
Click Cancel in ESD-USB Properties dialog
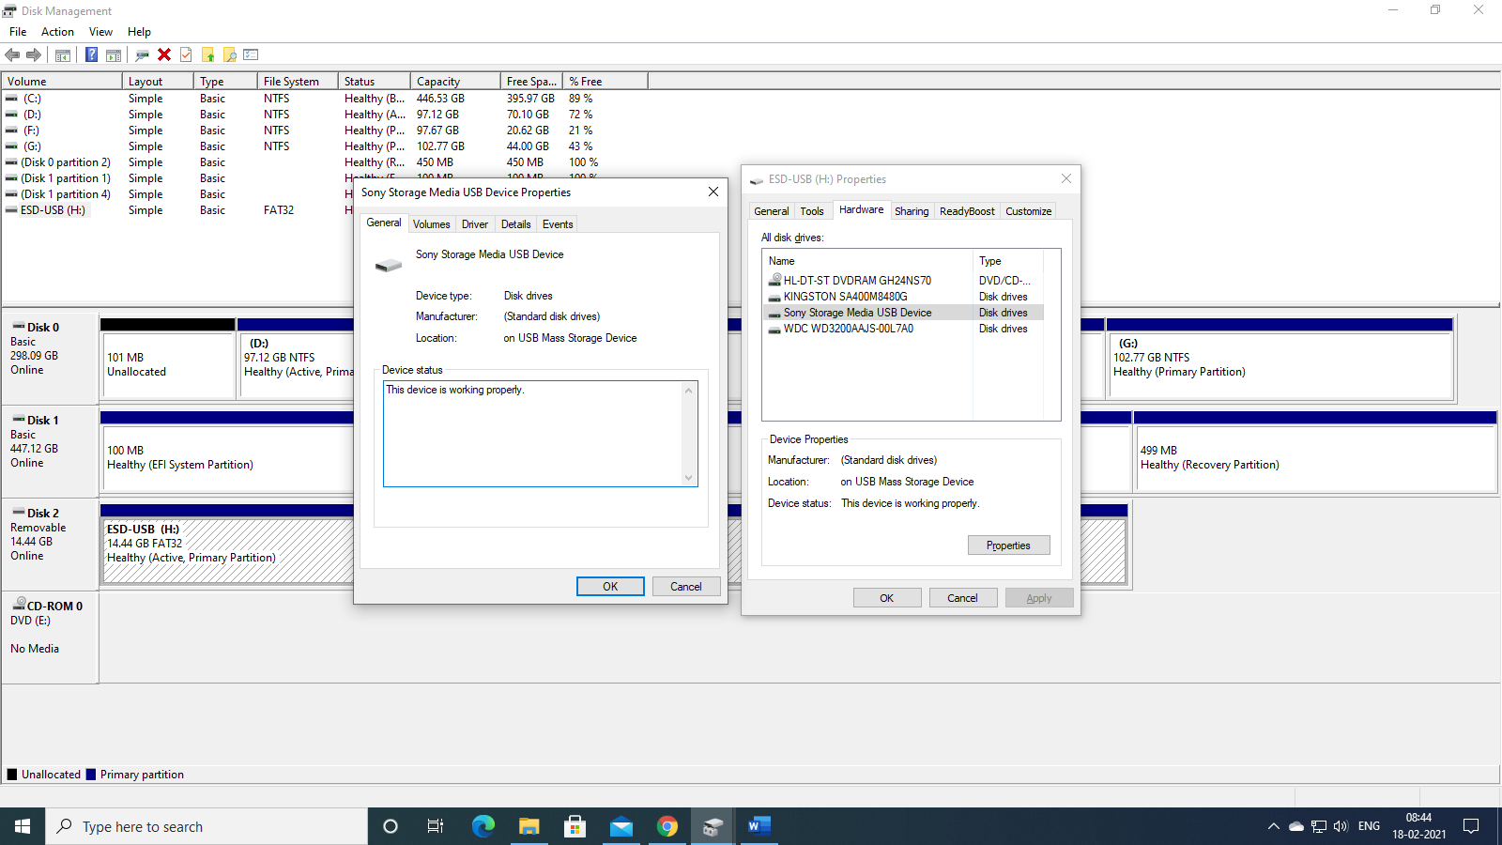[x=962, y=598]
